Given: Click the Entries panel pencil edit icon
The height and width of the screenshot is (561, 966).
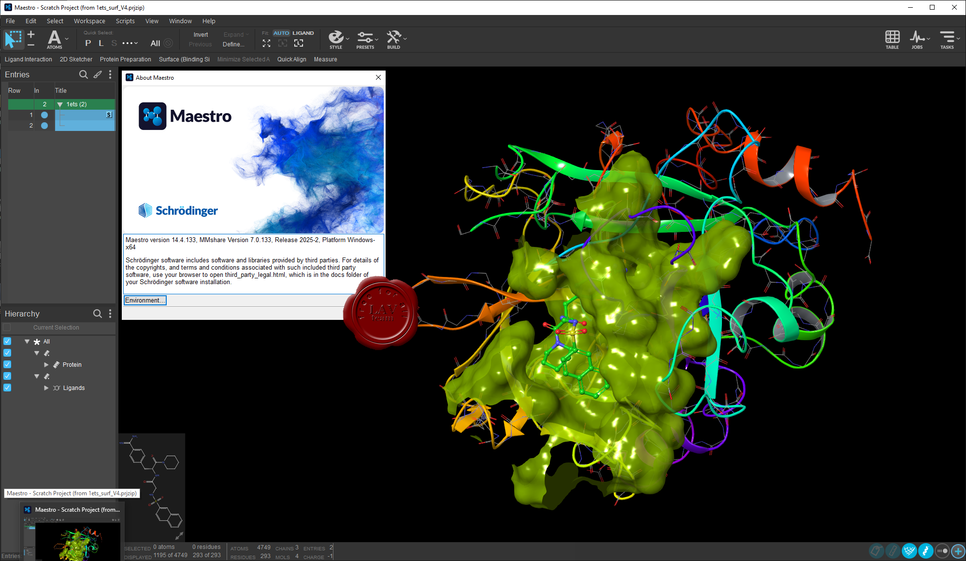Looking at the screenshot, I should click(98, 74).
